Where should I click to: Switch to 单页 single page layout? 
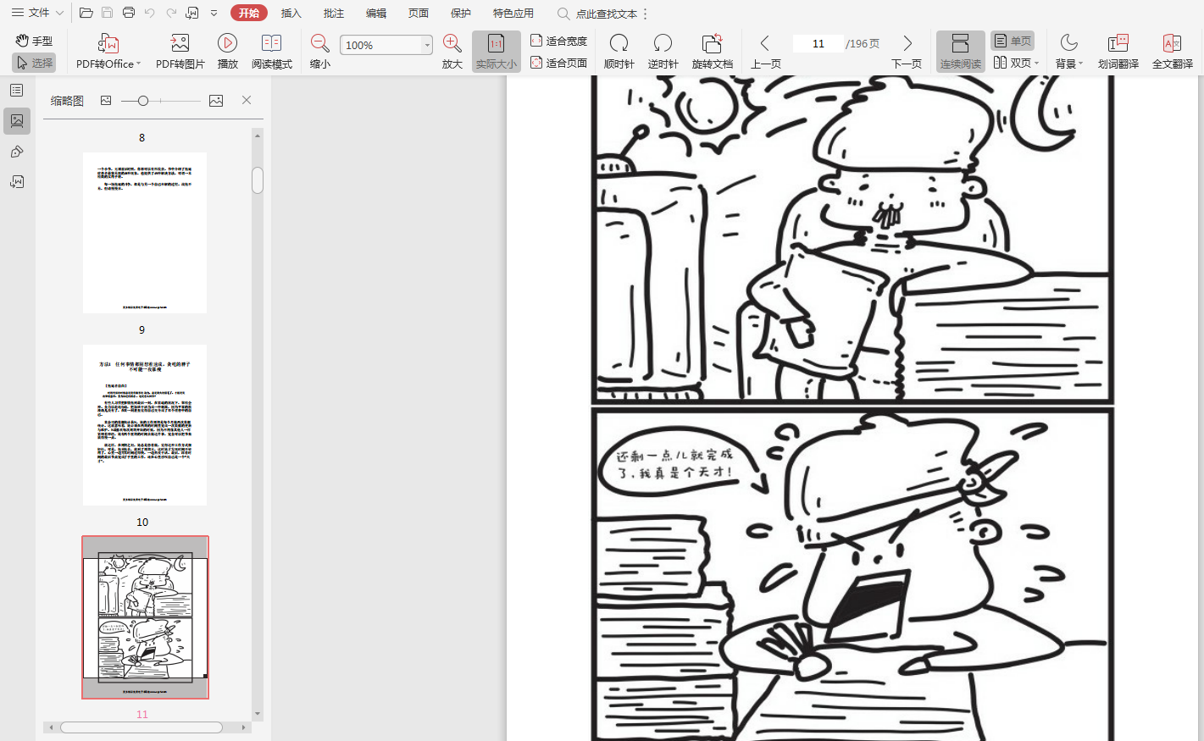pyautogui.click(x=1013, y=41)
